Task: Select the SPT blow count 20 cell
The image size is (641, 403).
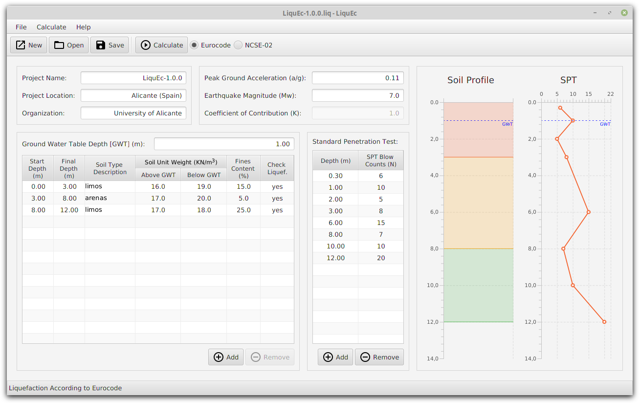Action: 381,258
